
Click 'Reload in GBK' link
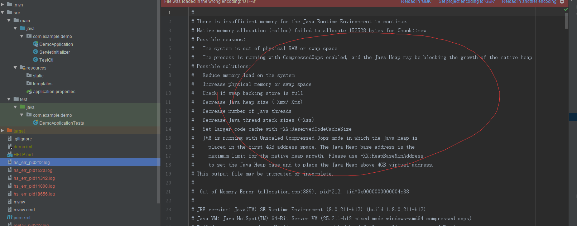tap(416, 2)
